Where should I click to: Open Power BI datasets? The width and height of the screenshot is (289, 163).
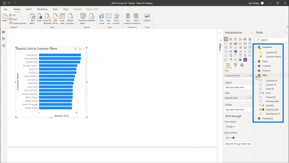[47, 19]
